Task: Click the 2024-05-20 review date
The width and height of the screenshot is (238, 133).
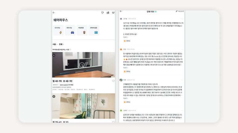Action: pyautogui.click(x=132, y=111)
